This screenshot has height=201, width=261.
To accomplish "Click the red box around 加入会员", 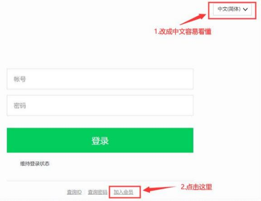I will tap(125, 192).
